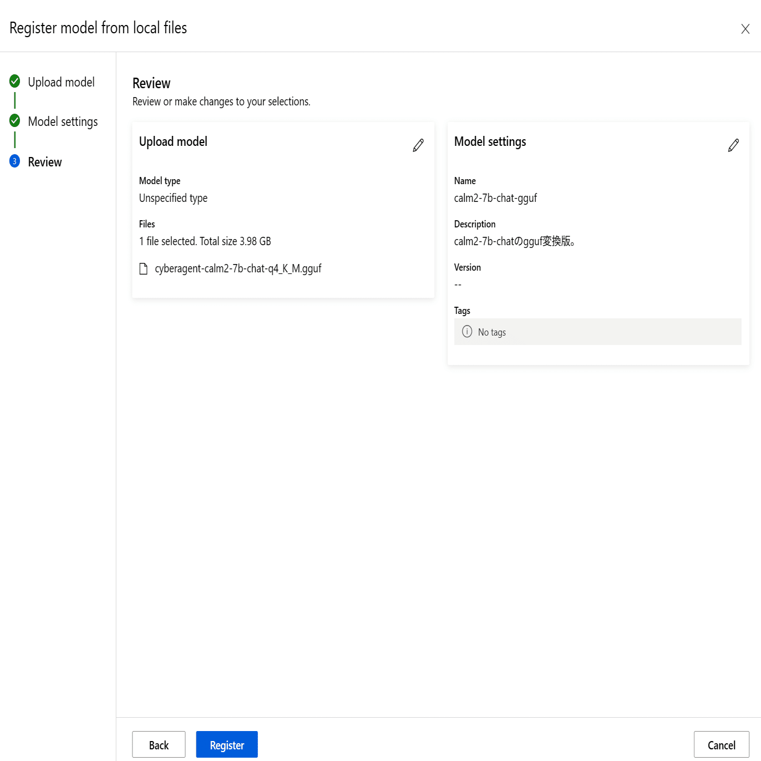
Task: Go to the Model settings step
Action: (x=63, y=121)
